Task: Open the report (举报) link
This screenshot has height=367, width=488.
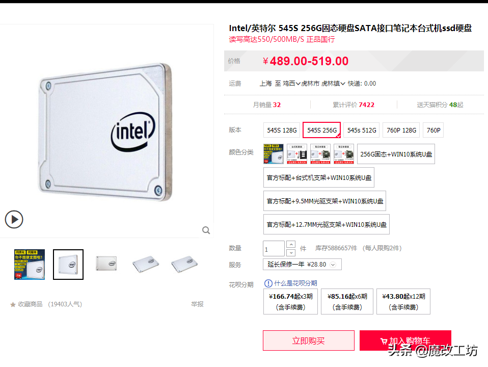Action: pyautogui.click(x=197, y=304)
